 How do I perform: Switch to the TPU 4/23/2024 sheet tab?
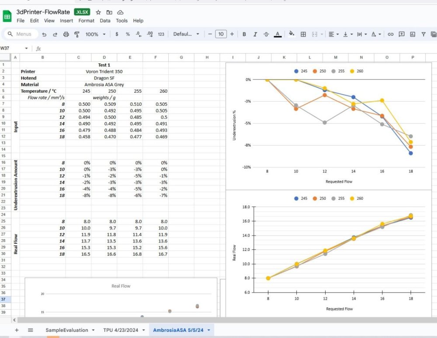coord(121,330)
